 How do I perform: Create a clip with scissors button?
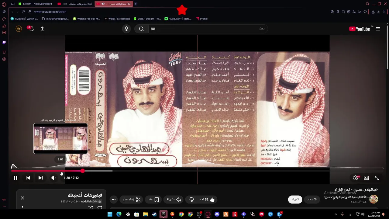coord(132,200)
